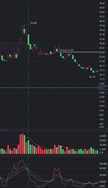Viewport: 108px width, 188px height.
Task: Click the 100.000 oscillator axis label
Action: pyautogui.click(x=103, y=164)
